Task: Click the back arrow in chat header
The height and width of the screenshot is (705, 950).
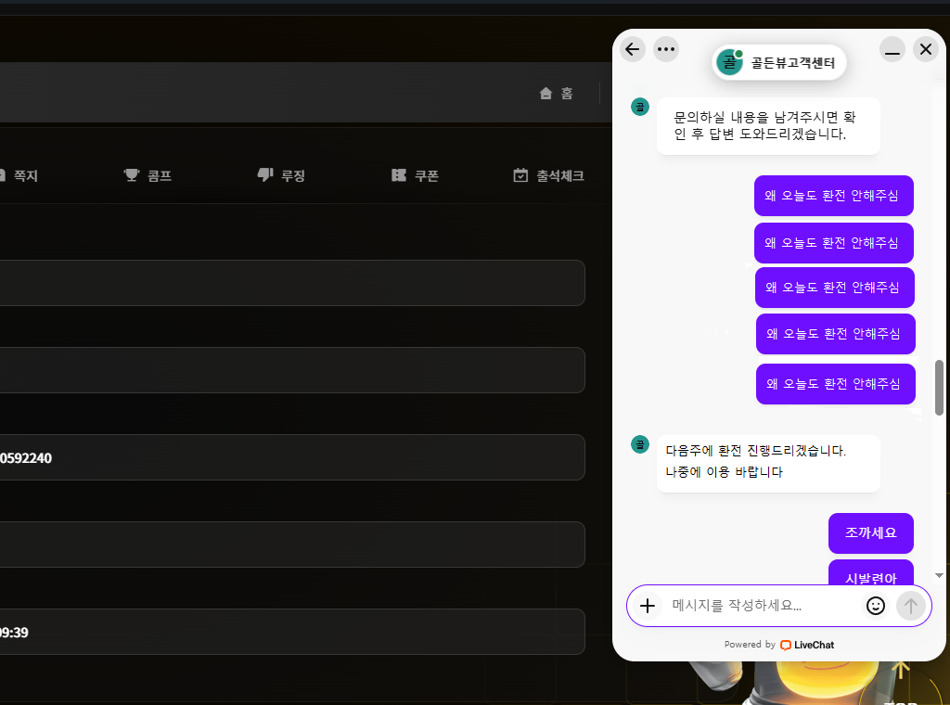Action: [x=633, y=49]
